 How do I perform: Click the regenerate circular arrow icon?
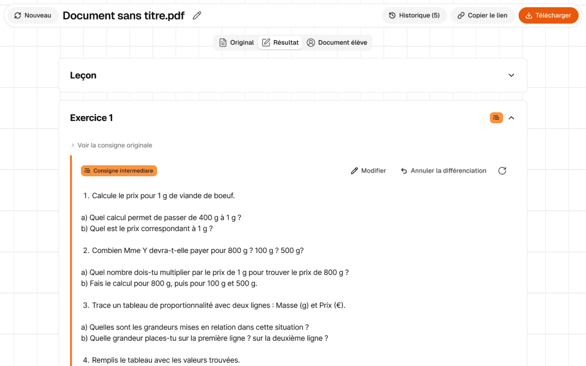pyautogui.click(x=502, y=171)
